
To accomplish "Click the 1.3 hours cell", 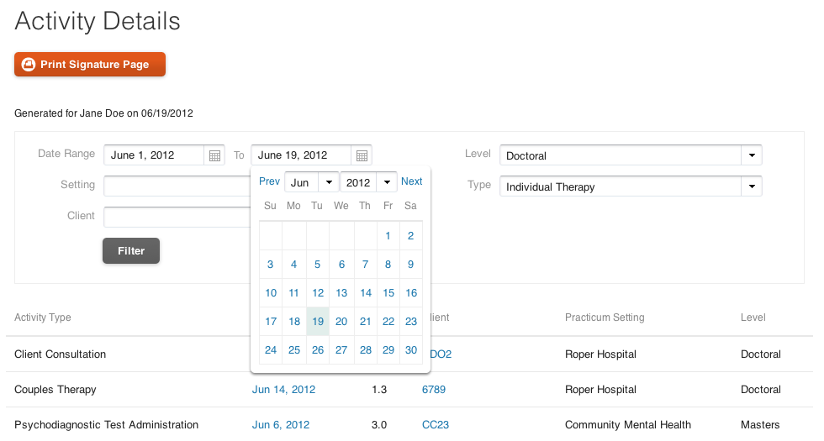I will [379, 390].
